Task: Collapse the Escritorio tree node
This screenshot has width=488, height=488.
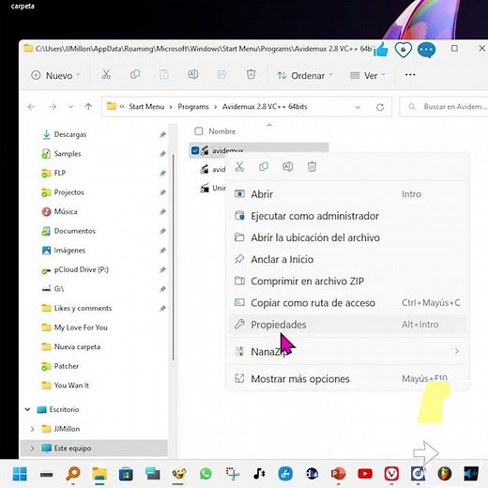Action: click(27, 409)
